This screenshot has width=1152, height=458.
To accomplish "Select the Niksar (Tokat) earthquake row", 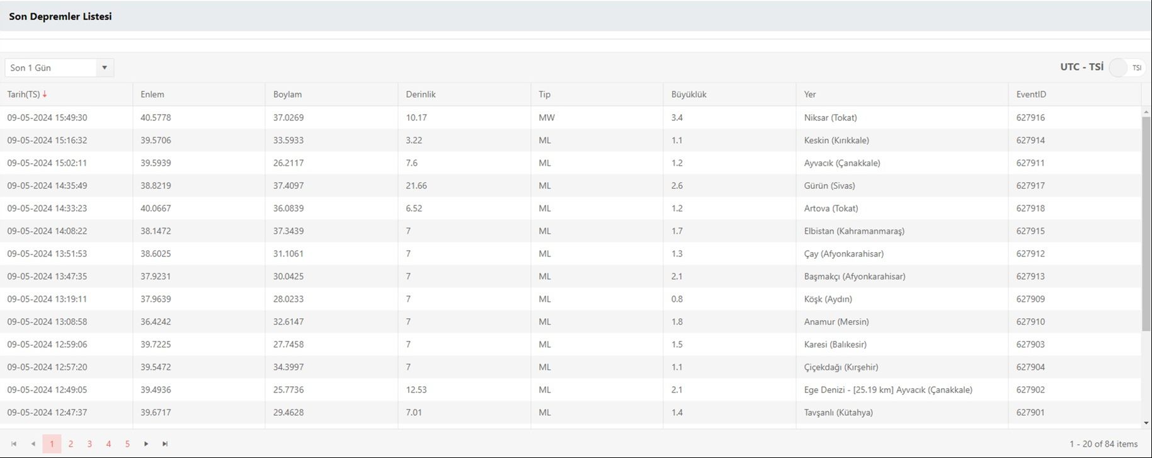I will 830,118.
